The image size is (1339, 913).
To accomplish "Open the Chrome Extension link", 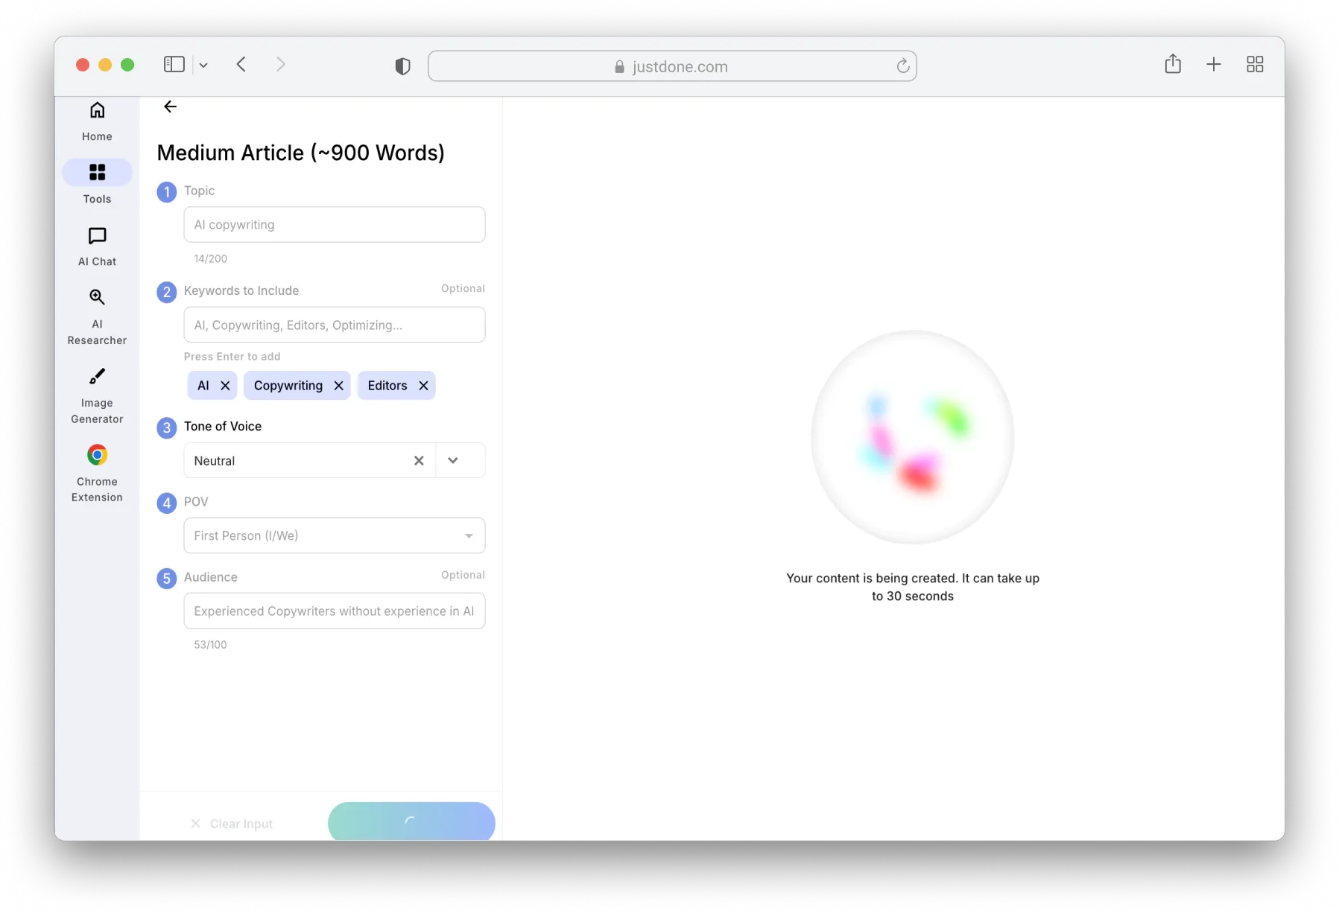I will click(x=97, y=474).
